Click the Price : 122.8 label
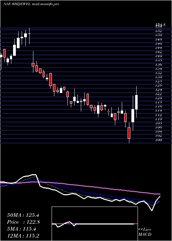The height and width of the screenshot is (241, 172). tap(23, 222)
